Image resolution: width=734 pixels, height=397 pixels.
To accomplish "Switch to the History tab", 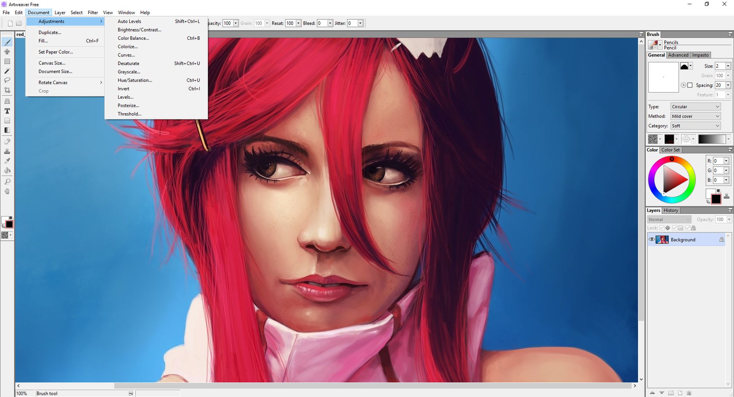I will (670, 210).
